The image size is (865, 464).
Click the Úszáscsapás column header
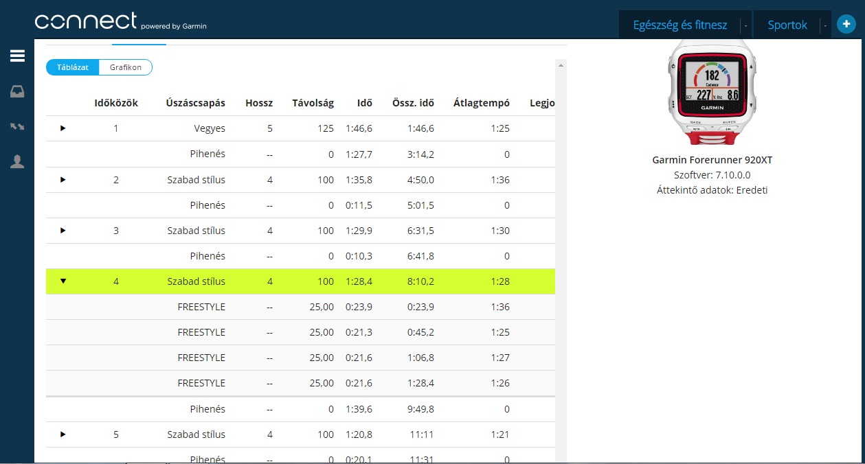click(x=196, y=103)
